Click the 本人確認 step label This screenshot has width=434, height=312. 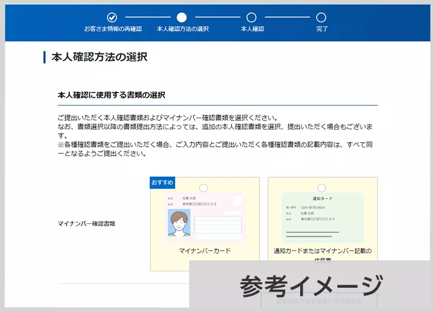click(252, 29)
